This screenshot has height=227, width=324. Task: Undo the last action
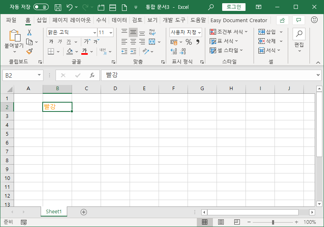coord(70,7)
